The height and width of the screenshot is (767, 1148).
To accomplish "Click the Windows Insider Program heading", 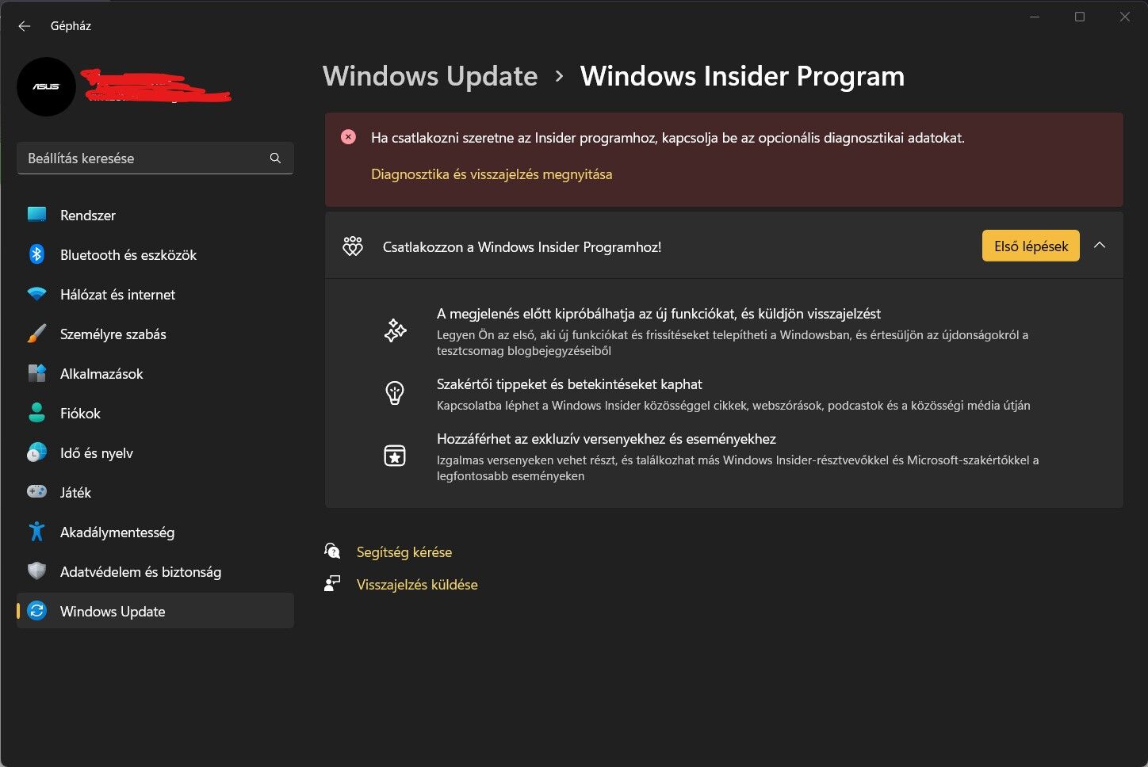I will [x=742, y=76].
